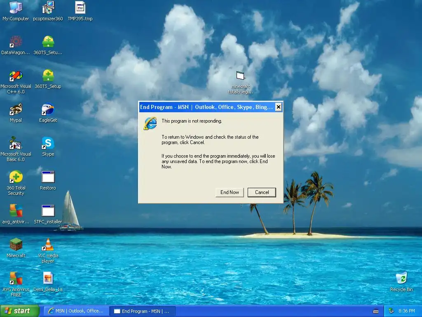The height and width of the screenshot is (317, 422).
Task: Open My Computer desktop icon
Action: [16, 11]
